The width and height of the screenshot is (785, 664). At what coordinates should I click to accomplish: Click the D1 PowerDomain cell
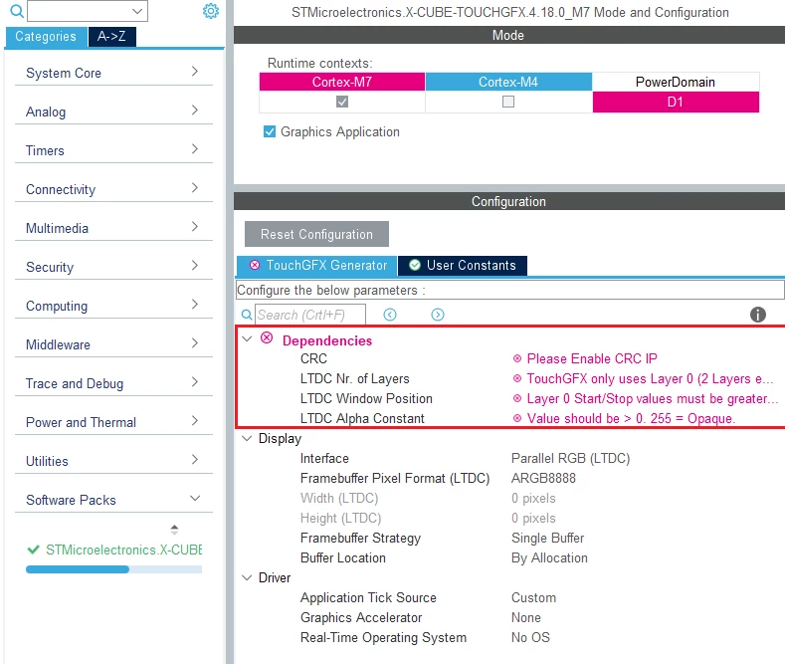[x=676, y=102]
